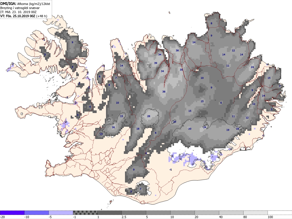Click the light gray 20 to 40 legend swatch
This screenshot has height=219, width=292.
pyautogui.click(x=207, y=213)
